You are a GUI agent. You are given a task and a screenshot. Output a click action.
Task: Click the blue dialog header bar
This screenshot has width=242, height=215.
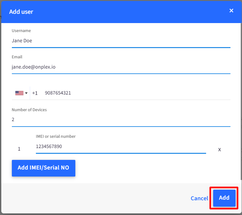coord(128,12)
